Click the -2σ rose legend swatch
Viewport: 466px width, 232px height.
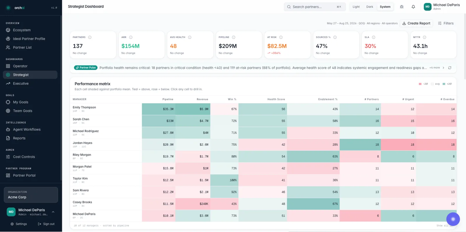tap(420, 84)
